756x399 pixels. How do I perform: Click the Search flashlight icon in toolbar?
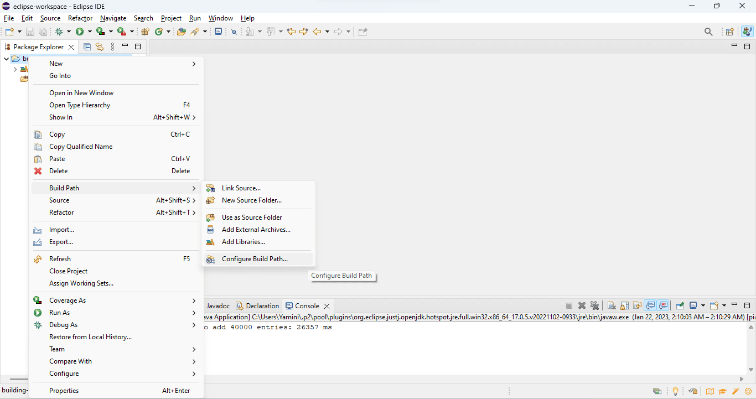(195, 32)
